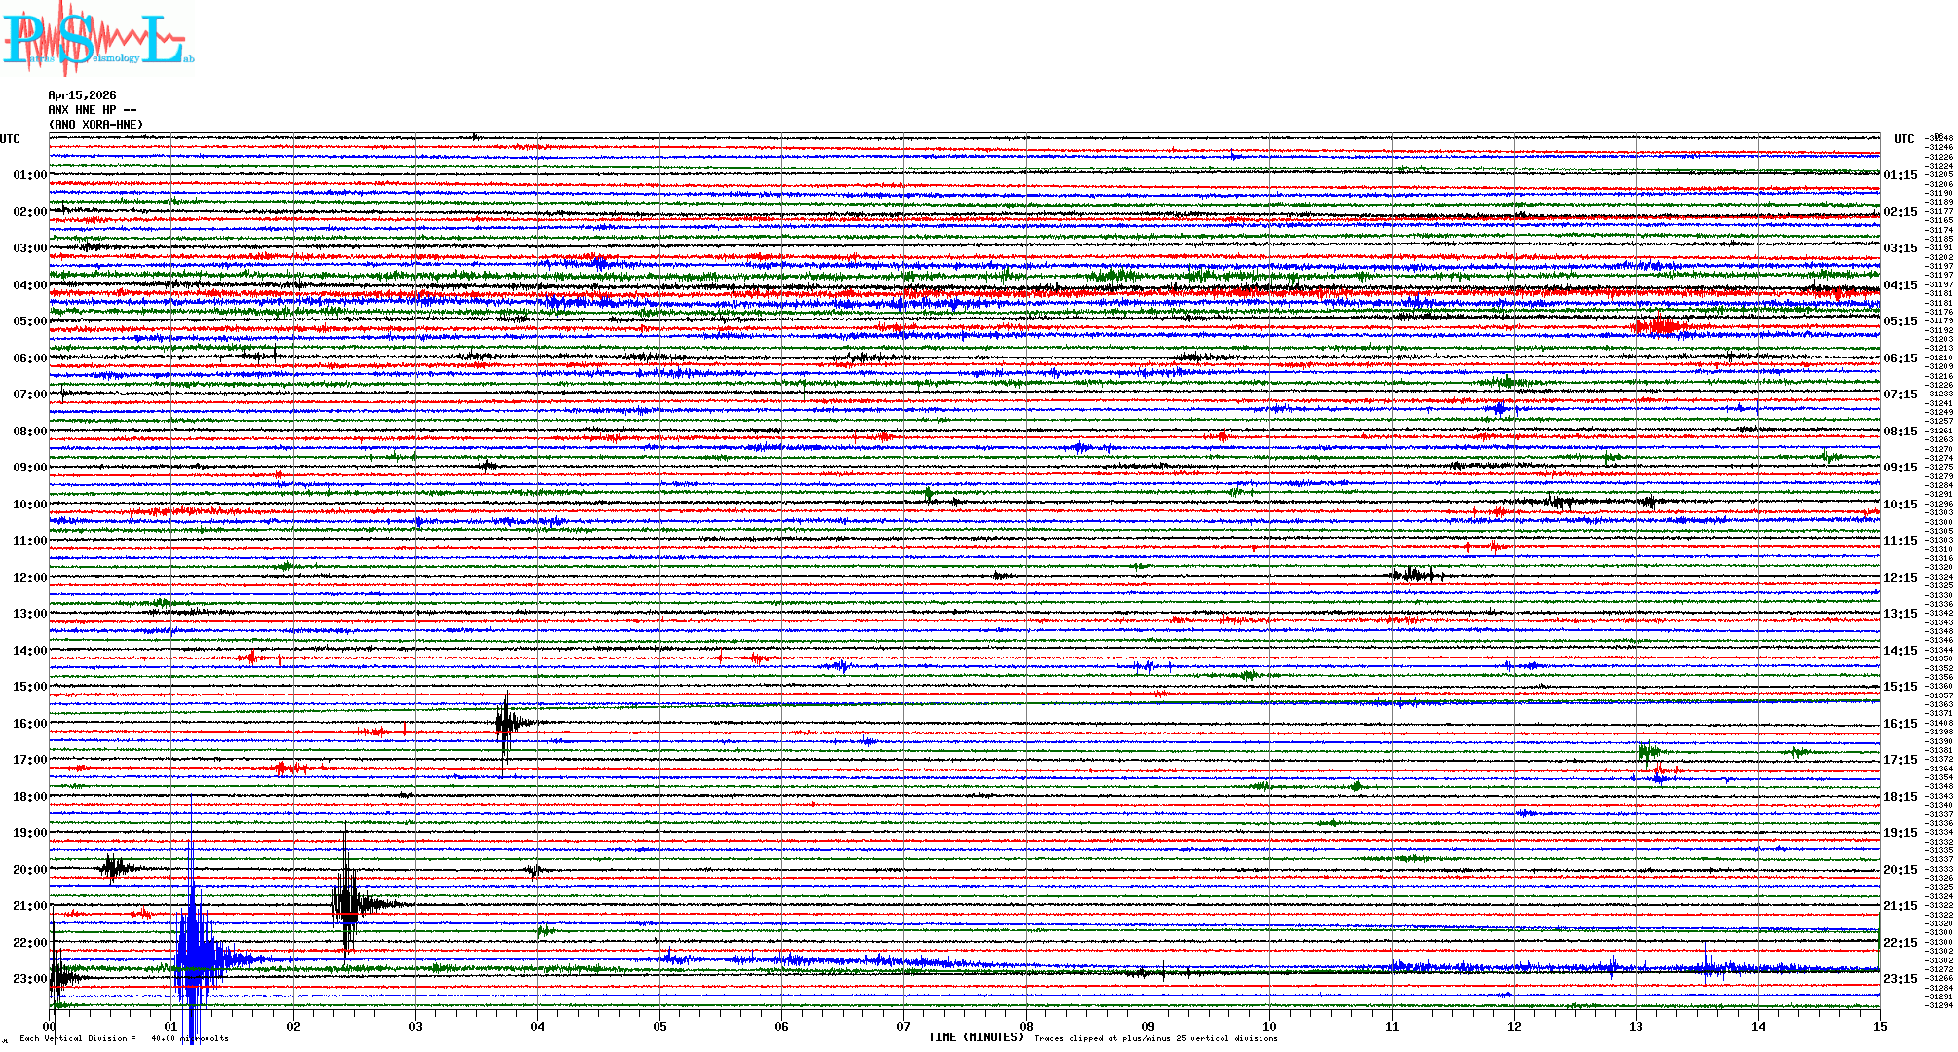Click the 23:15 right time label
The width and height of the screenshot is (1958, 1052).
[x=1900, y=979]
